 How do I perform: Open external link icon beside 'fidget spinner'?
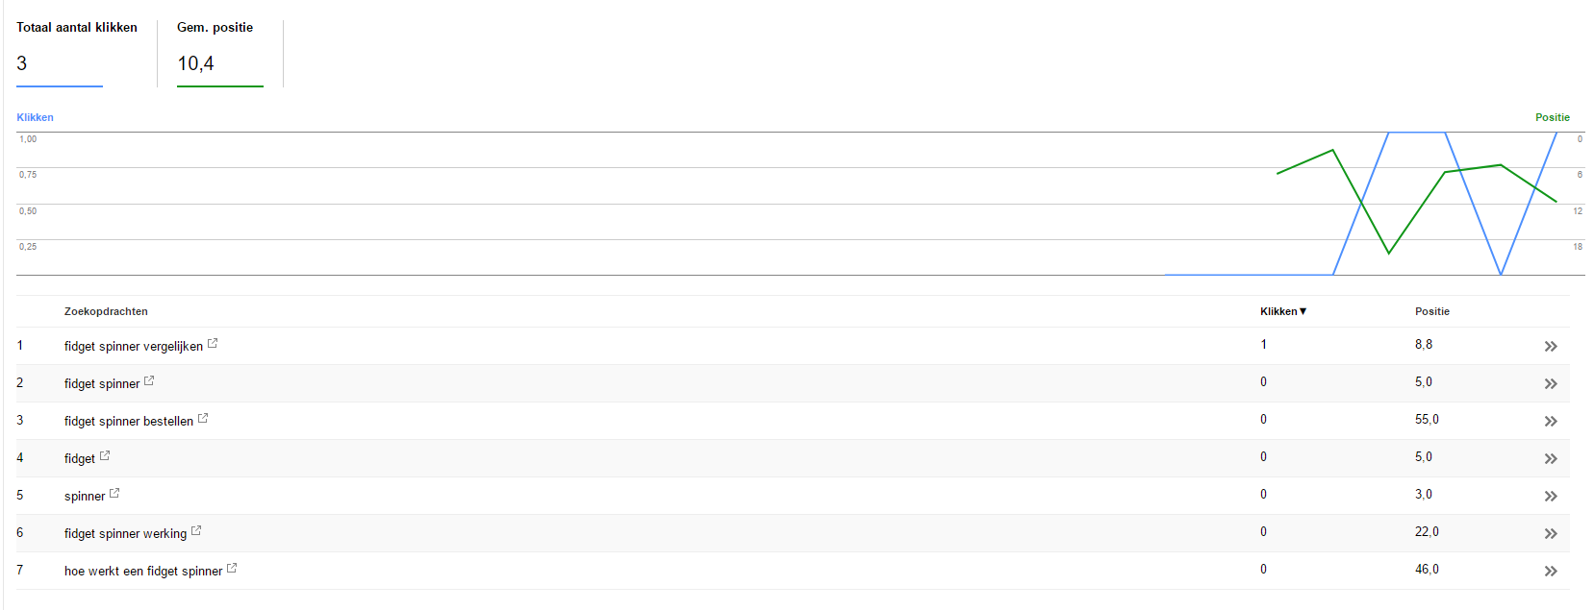pos(149,380)
